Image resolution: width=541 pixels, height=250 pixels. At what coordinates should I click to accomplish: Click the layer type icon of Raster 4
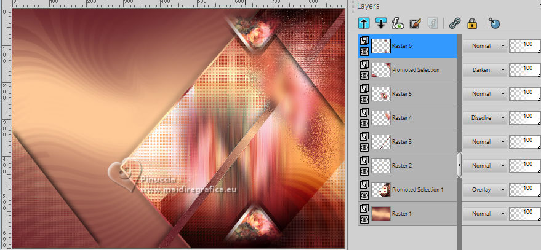tap(364, 112)
